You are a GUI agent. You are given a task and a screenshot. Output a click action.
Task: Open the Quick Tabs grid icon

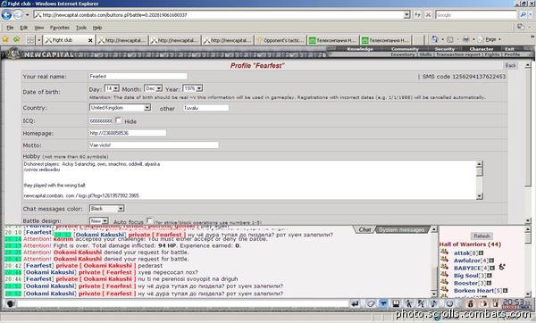30,40
